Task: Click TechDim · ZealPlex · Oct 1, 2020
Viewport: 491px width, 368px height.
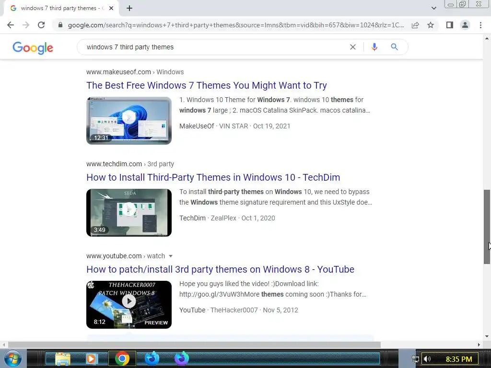Action: 227,218
